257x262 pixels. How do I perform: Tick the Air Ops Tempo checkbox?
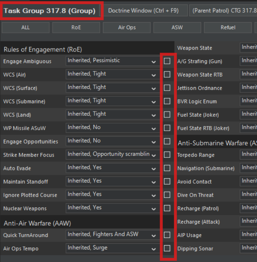coord(167,248)
